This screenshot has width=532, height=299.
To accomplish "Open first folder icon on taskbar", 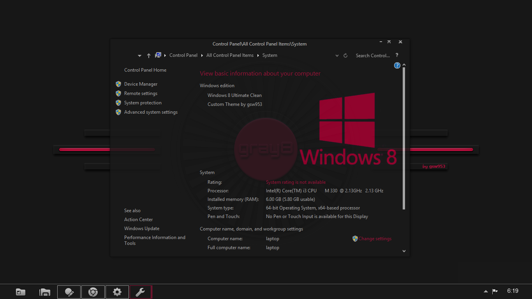I will coord(21,292).
